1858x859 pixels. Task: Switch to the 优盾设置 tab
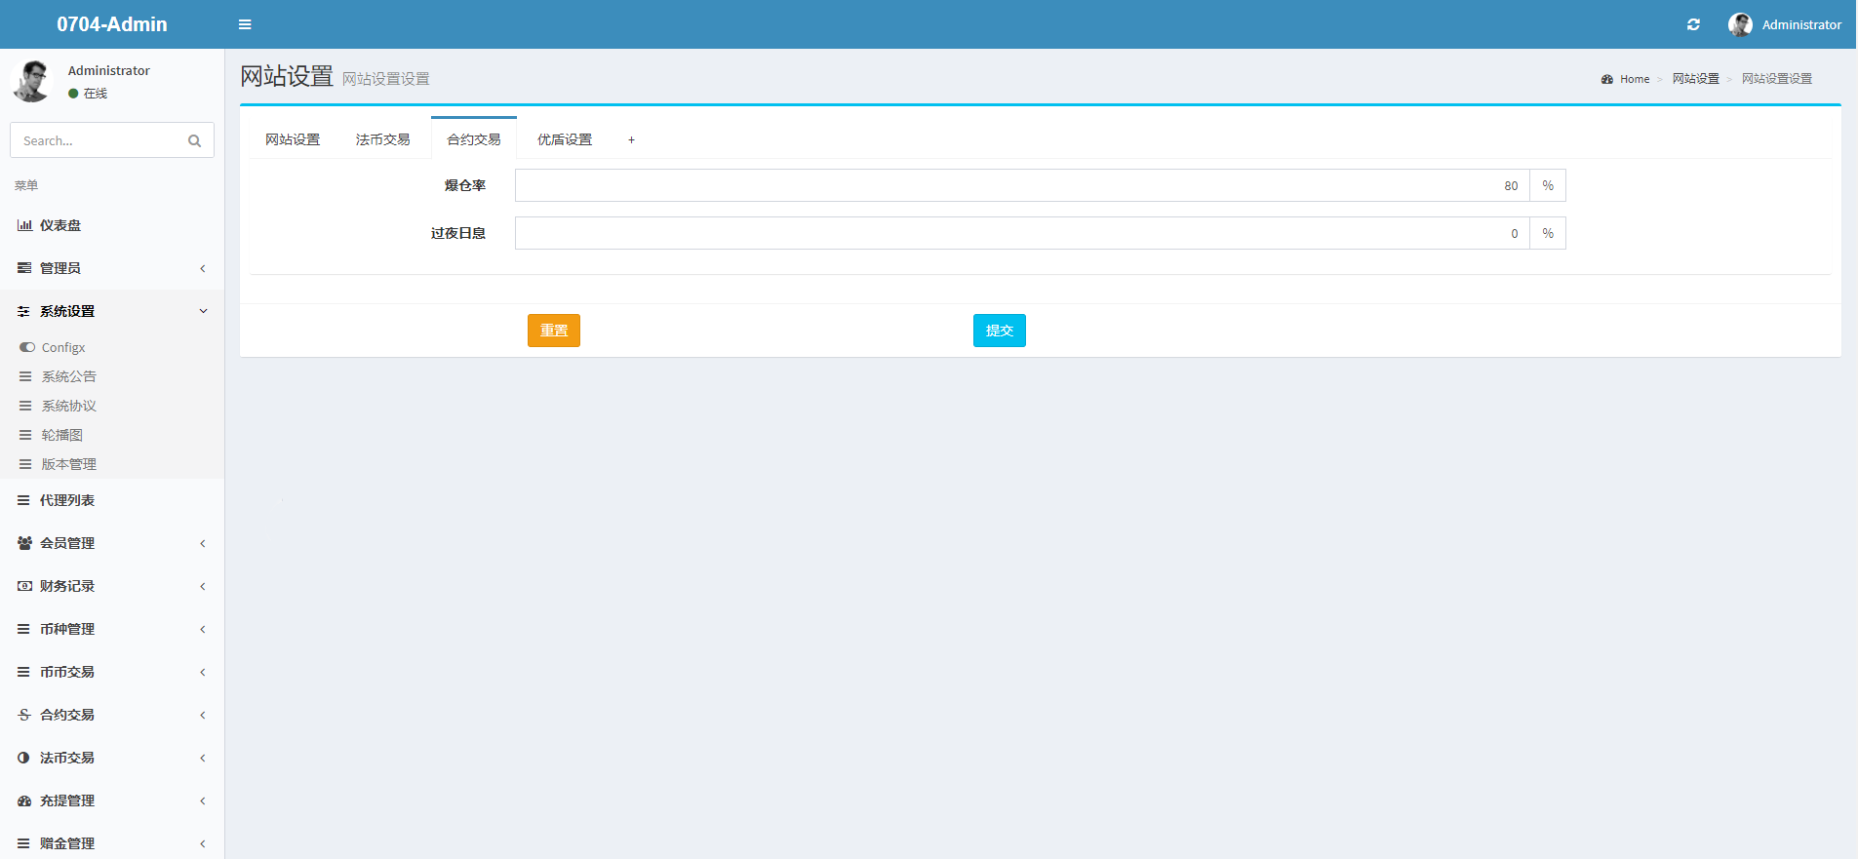coord(564,139)
